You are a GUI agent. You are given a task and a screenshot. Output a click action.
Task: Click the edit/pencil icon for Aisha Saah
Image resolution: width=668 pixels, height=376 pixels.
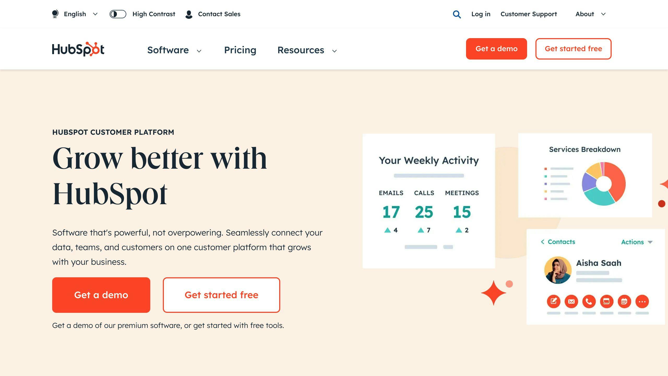coord(554,301)
